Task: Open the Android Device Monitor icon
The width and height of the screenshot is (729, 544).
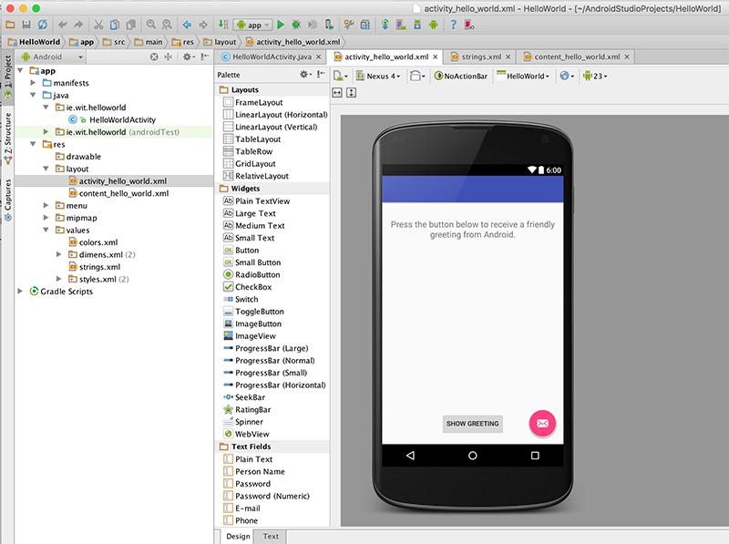Action: click(434, 25)
